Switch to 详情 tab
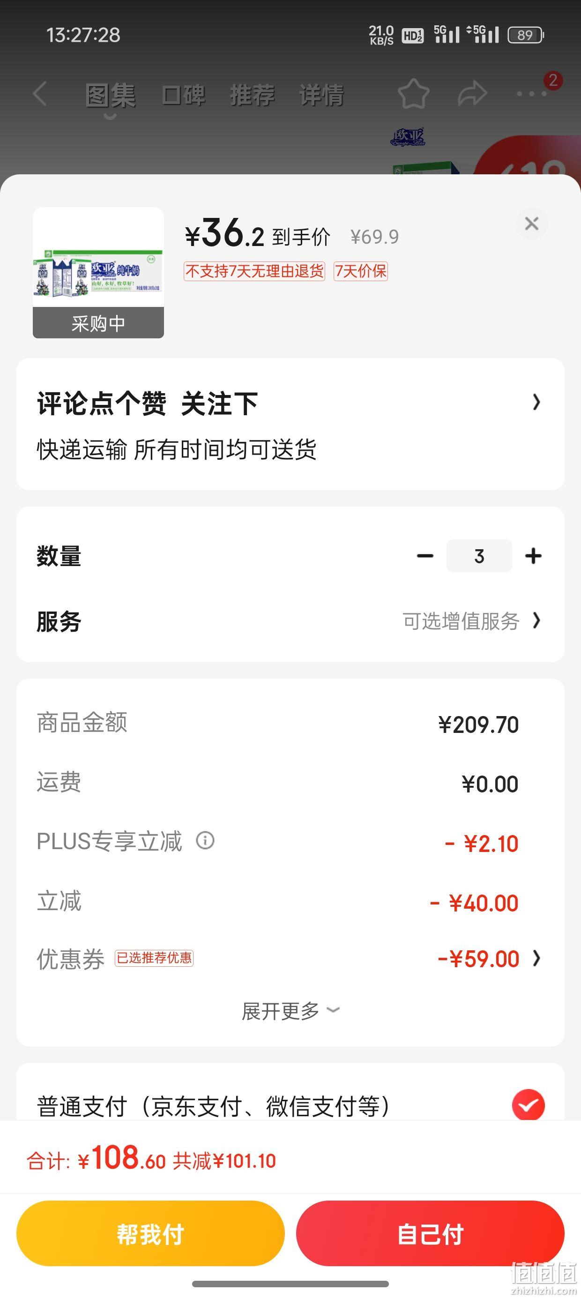This screenshot has width=581, height=1299. click(321, 95)
